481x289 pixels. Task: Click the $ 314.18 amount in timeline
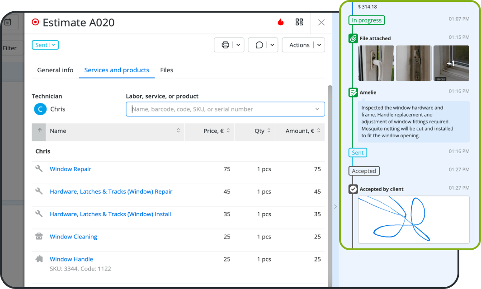[367, 7]
